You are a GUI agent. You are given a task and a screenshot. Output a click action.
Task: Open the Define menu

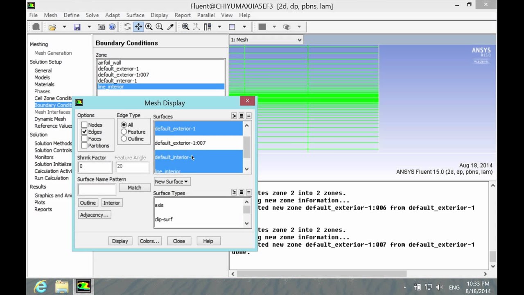[72, 15]
